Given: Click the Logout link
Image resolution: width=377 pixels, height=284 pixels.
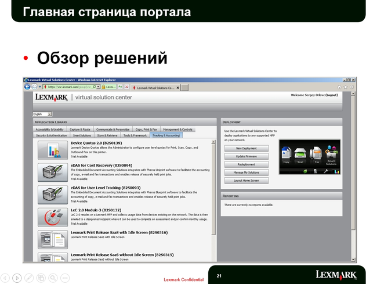Looking at the screenshot, I should [332, 95].
